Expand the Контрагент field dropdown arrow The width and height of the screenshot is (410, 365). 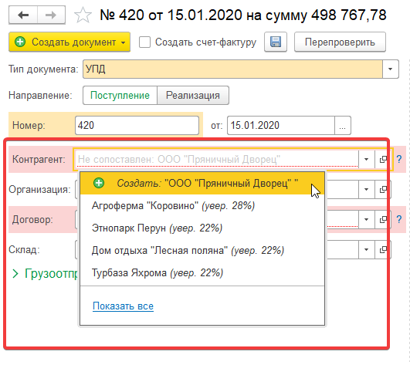(366, 159)
